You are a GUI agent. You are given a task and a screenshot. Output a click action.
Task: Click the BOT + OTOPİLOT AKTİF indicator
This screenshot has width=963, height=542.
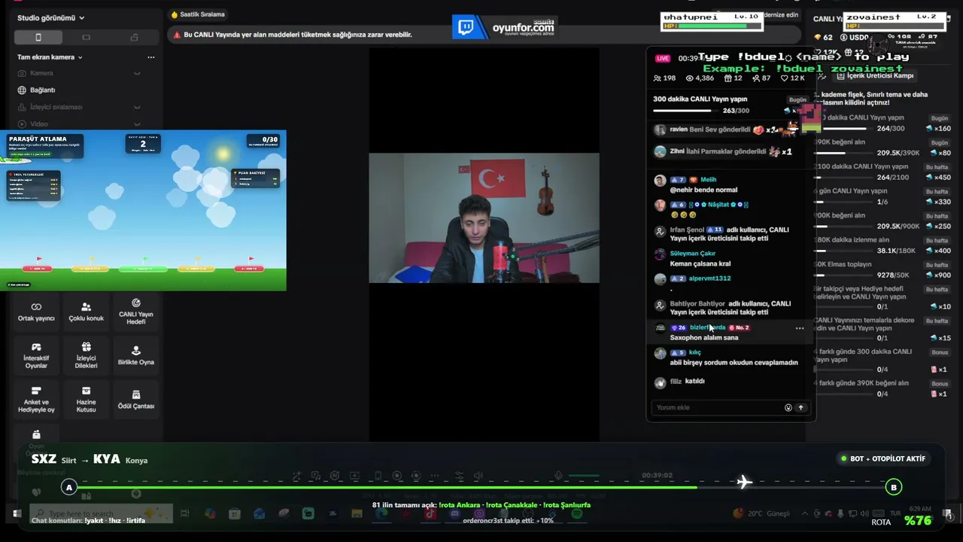click(x=882, y=458)
